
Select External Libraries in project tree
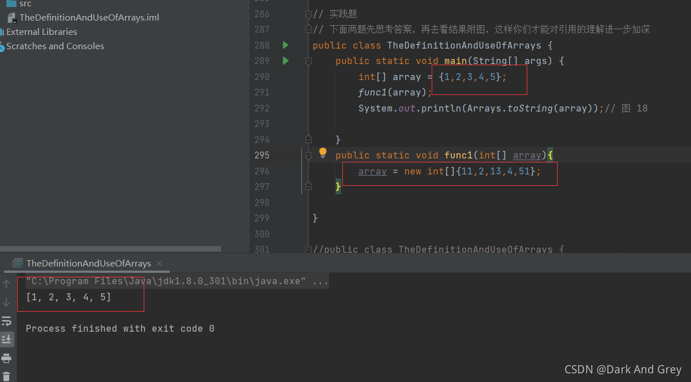42,32
